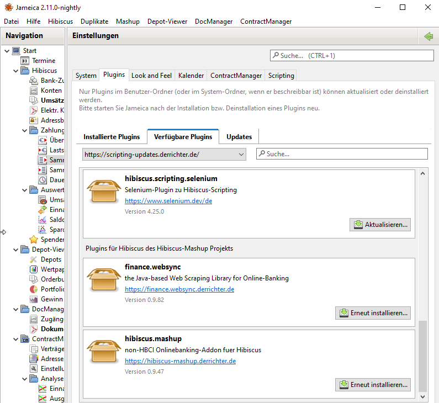Click the Start computer icon in navigation
Screen dimensions: 439x403
click(x=16, y=51)
